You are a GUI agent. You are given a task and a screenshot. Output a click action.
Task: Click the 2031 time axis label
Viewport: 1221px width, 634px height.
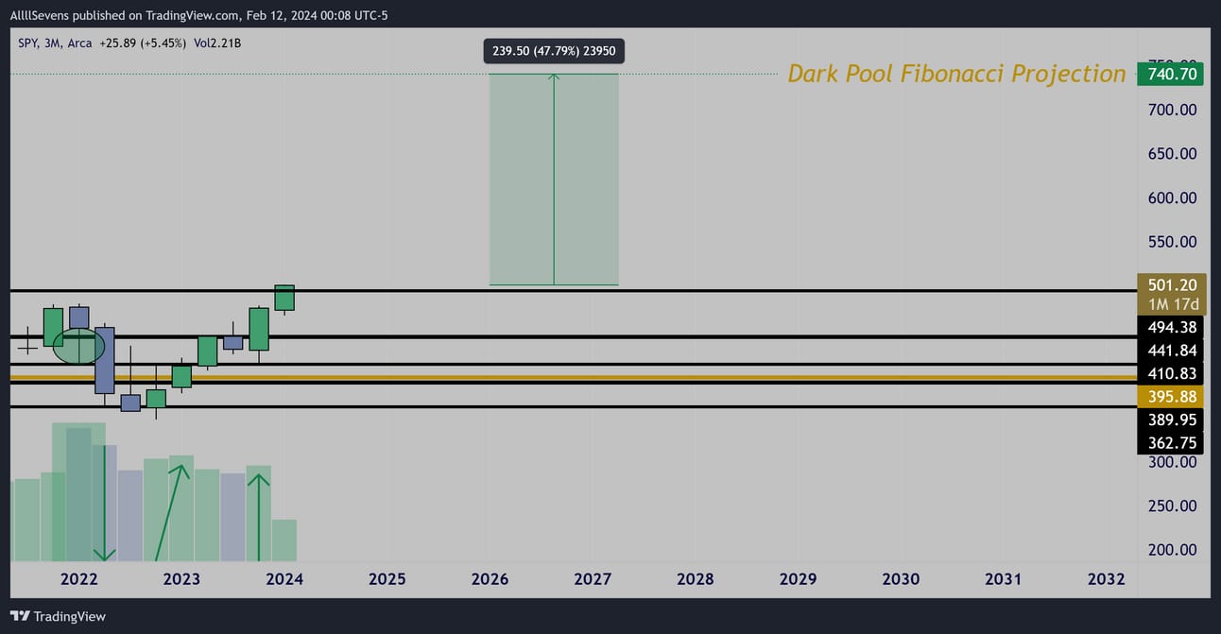[x=1004, y=579]
